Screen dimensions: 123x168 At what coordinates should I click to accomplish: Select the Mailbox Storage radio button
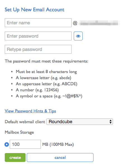coord(7,144)
